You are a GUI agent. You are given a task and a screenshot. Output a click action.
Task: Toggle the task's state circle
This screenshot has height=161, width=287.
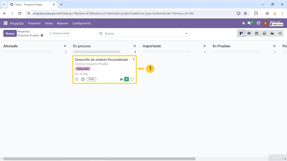click(x=132, y=79)
